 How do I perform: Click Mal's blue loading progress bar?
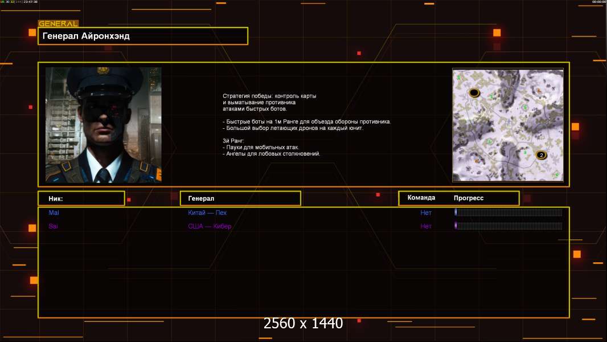[508, 213]
